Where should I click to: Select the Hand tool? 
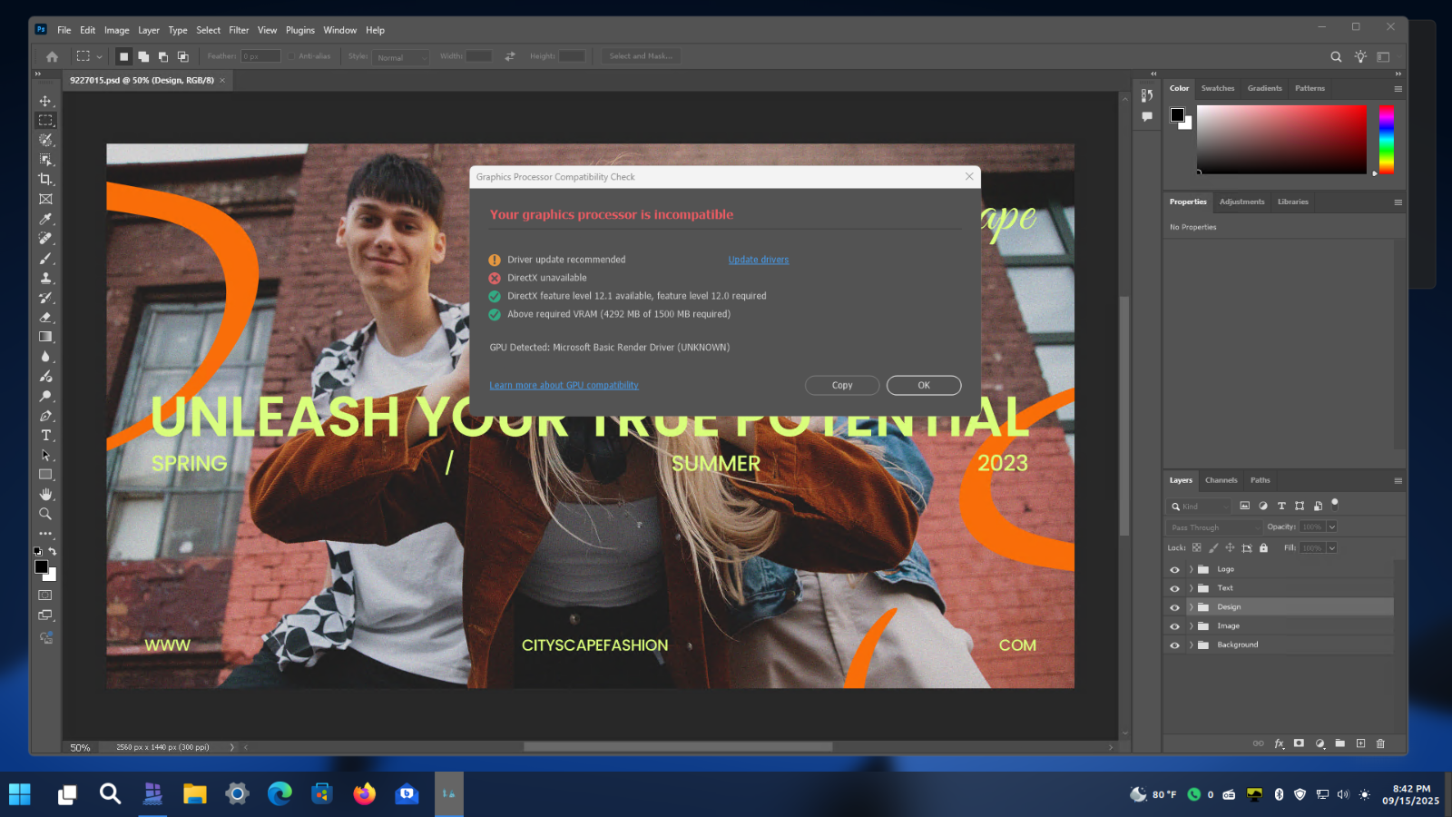point(45,495)
